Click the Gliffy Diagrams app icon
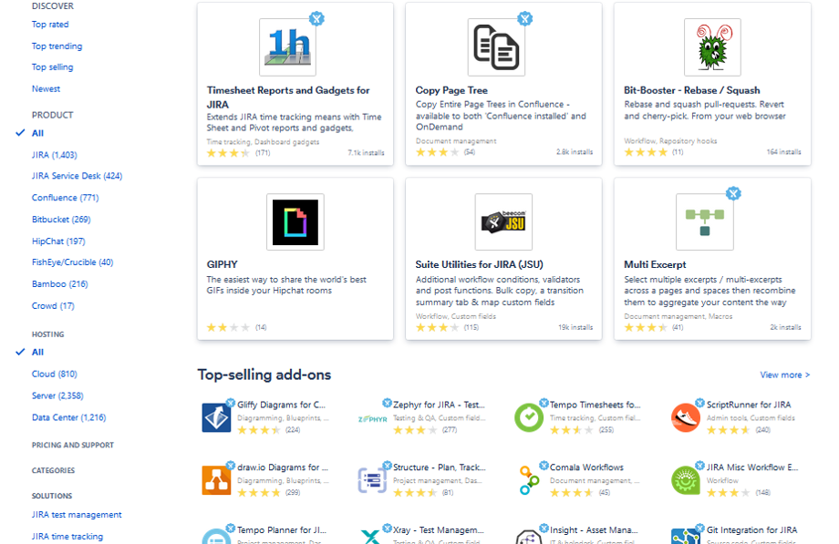 click(216, 417)
